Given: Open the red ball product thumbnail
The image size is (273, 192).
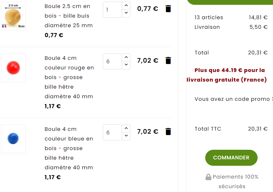Looking at the screenshot, I should pyautogui.click(x=13, y=68).
